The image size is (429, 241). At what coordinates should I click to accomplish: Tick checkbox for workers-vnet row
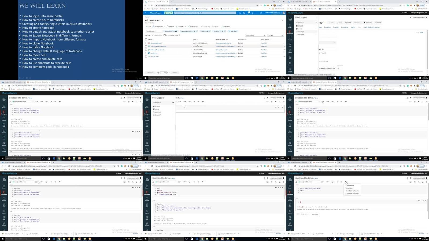coord(146,56)
